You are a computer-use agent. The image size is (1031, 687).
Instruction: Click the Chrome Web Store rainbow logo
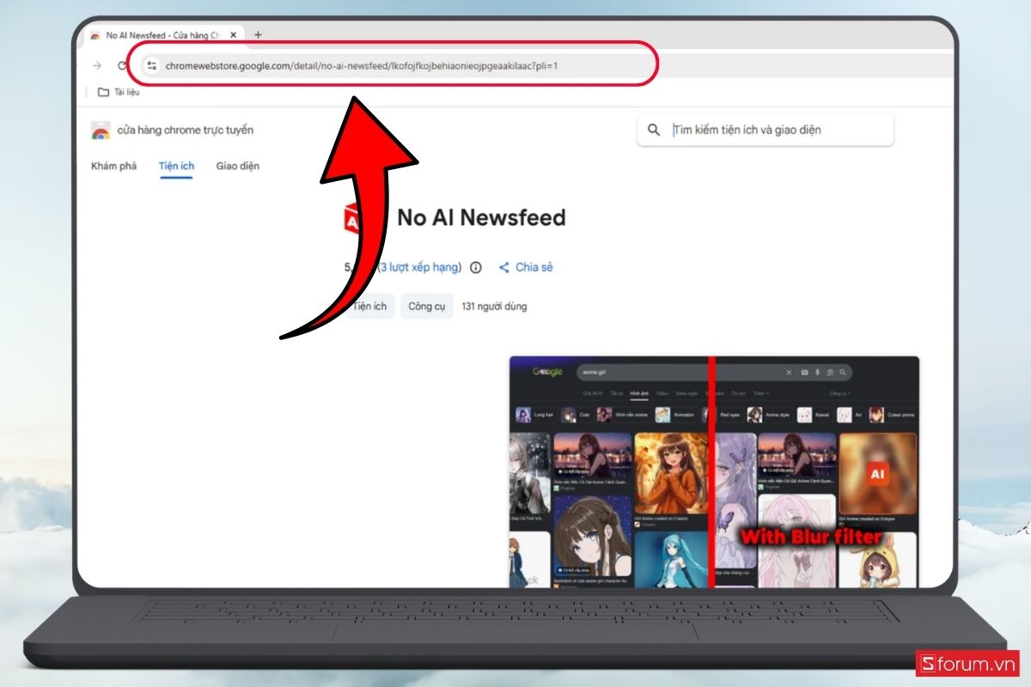101,131
